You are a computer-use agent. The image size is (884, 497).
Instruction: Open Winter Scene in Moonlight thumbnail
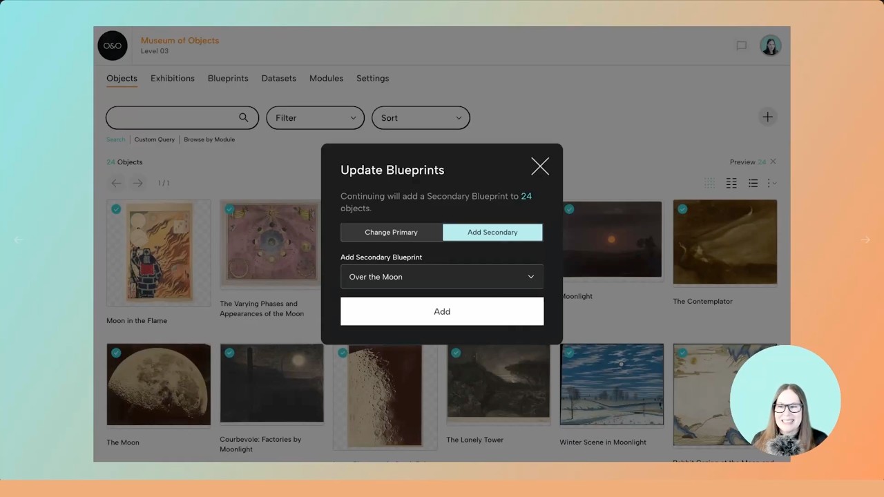612,385
